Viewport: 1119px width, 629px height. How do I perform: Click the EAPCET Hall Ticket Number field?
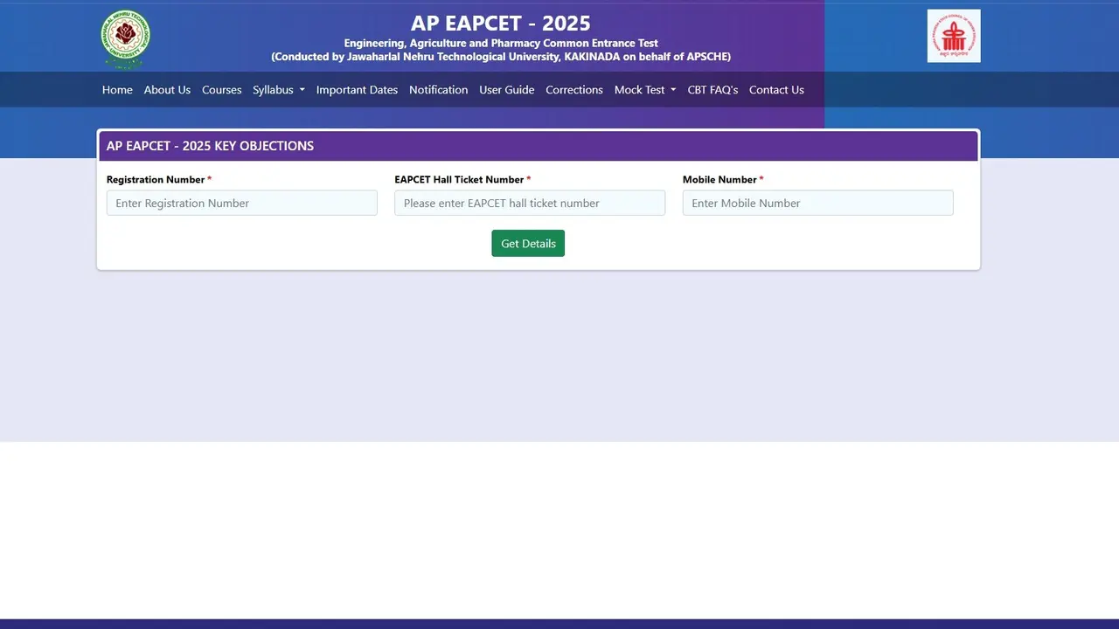coord(529,203)
